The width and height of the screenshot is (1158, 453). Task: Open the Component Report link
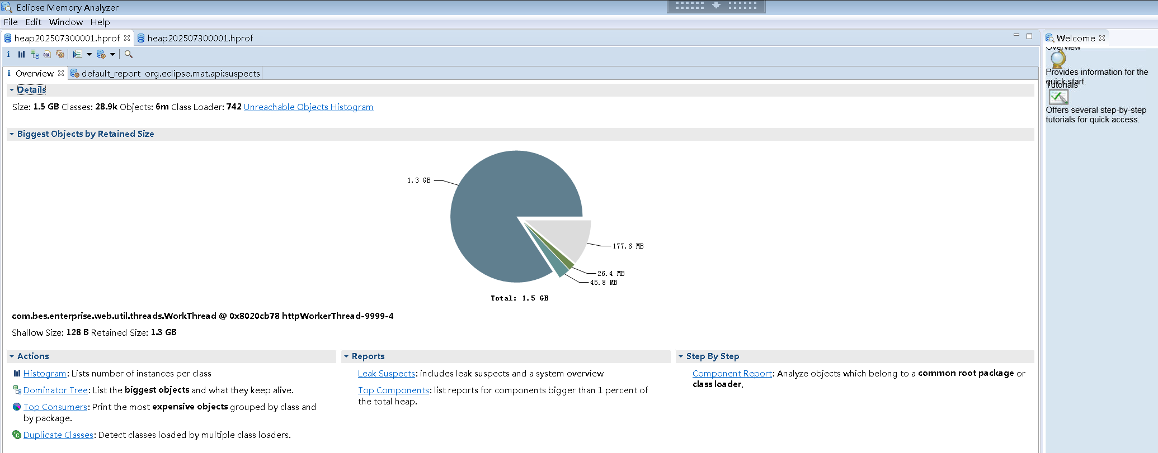pos(732,373)
